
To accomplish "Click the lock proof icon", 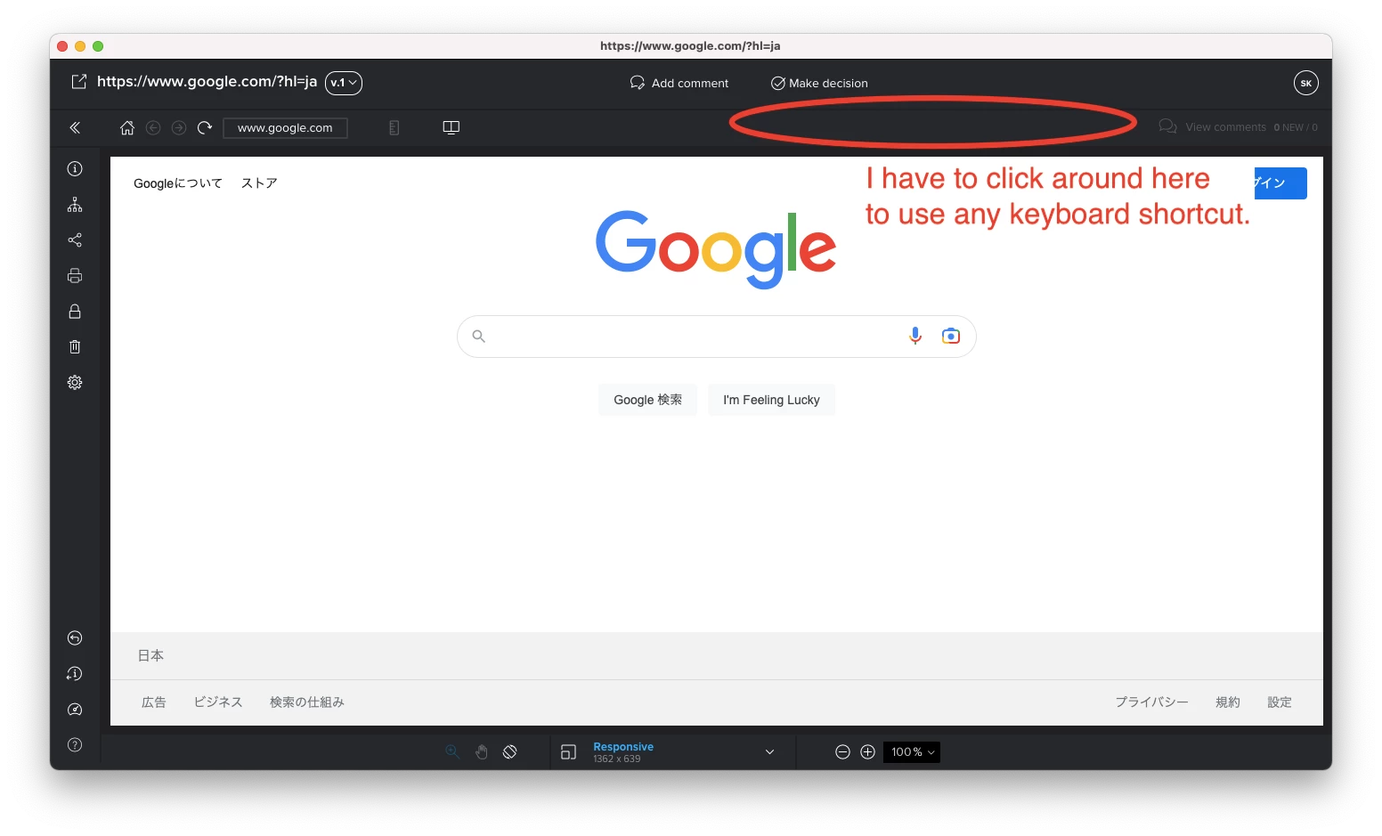I will click(75, 312).
